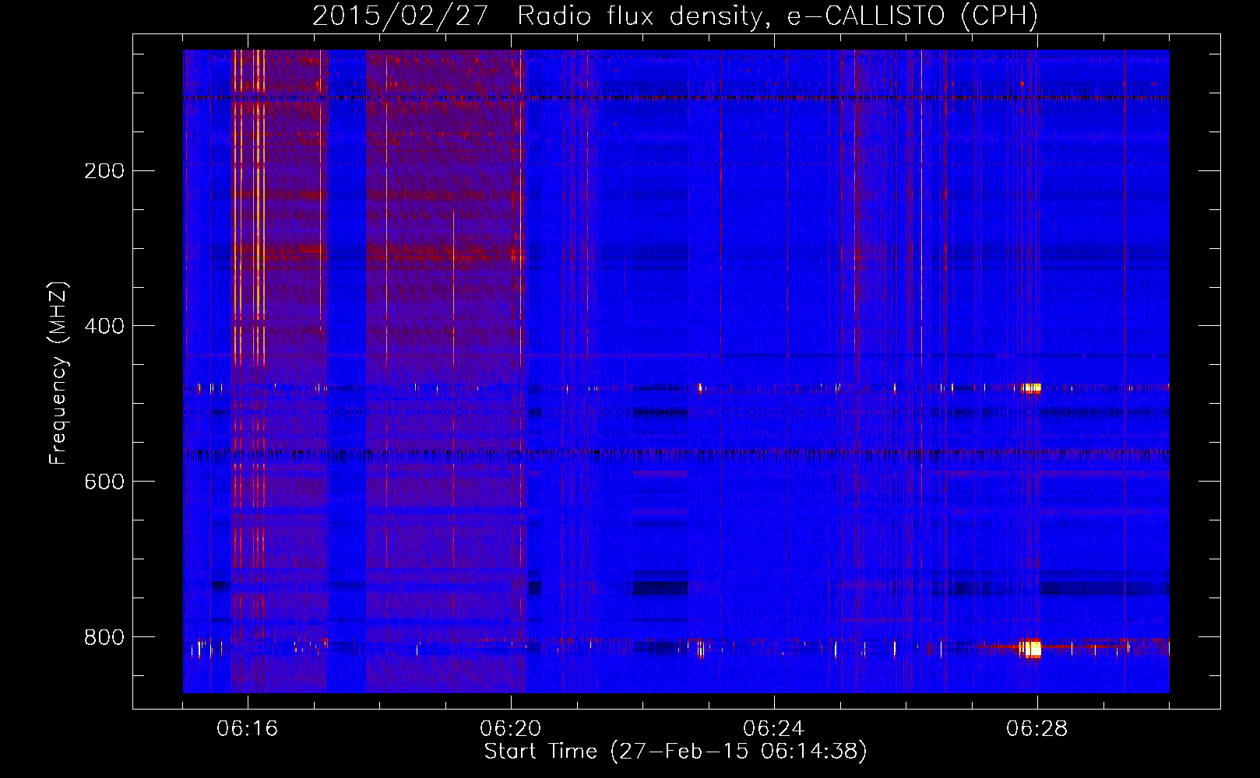Viewport: 1260px width, 778px height.
Task: Click the 06:28 time tick label
Action: tap(1037, 729)
